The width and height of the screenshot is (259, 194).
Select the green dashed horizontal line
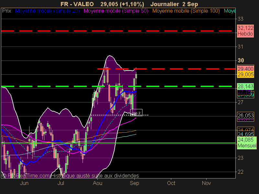(x=117, y=86)
